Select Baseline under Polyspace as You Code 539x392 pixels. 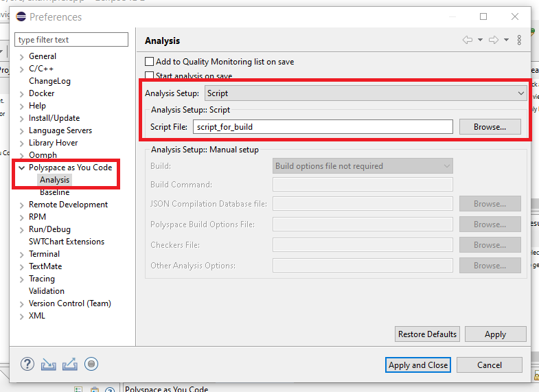[x=54, y=192]
